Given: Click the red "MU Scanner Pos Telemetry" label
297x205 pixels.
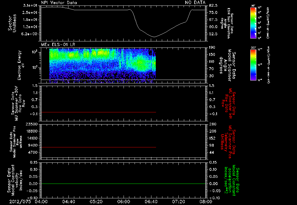Looking at the screenshot, I should [228, 142].
